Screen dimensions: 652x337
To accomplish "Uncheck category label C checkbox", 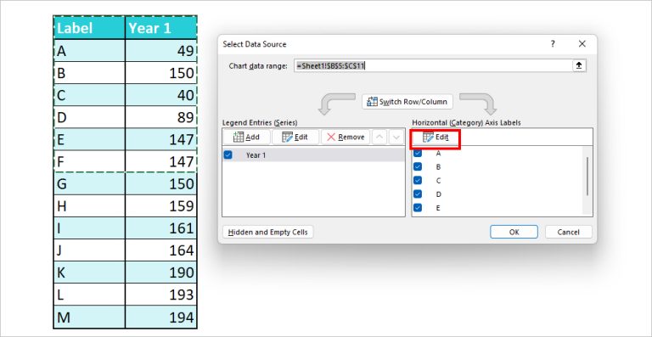I will pyautogui.click(x=418, y=181).
